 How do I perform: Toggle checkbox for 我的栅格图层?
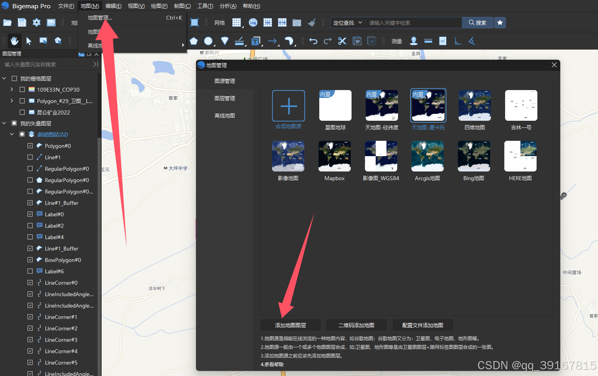click(x=14, y=78)
